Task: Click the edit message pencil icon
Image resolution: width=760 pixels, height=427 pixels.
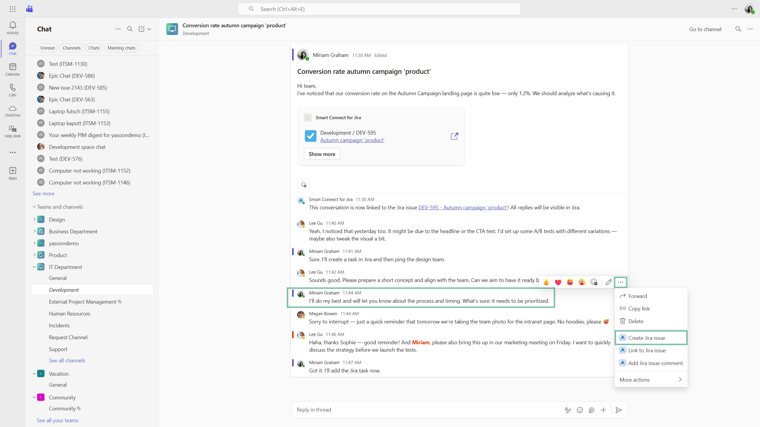Action: (x=608, y=282)
